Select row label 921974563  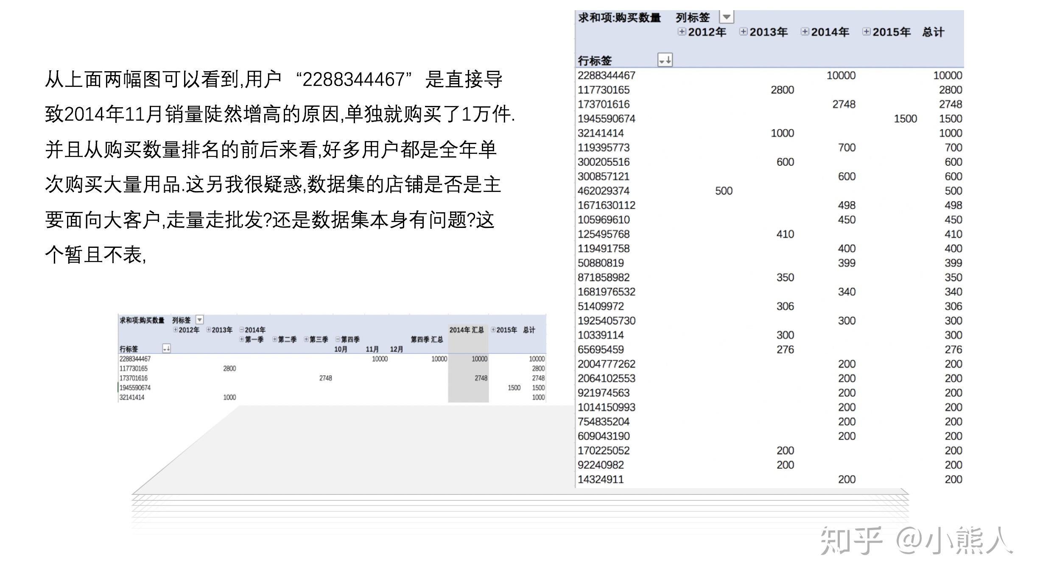(604, 392)
